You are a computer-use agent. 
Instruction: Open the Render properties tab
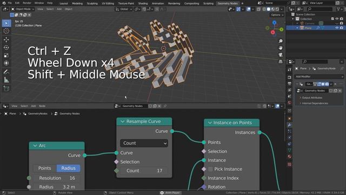[x=290, y=77]
